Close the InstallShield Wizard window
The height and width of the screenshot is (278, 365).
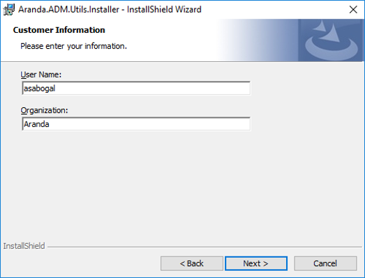(x=353, y=10)
